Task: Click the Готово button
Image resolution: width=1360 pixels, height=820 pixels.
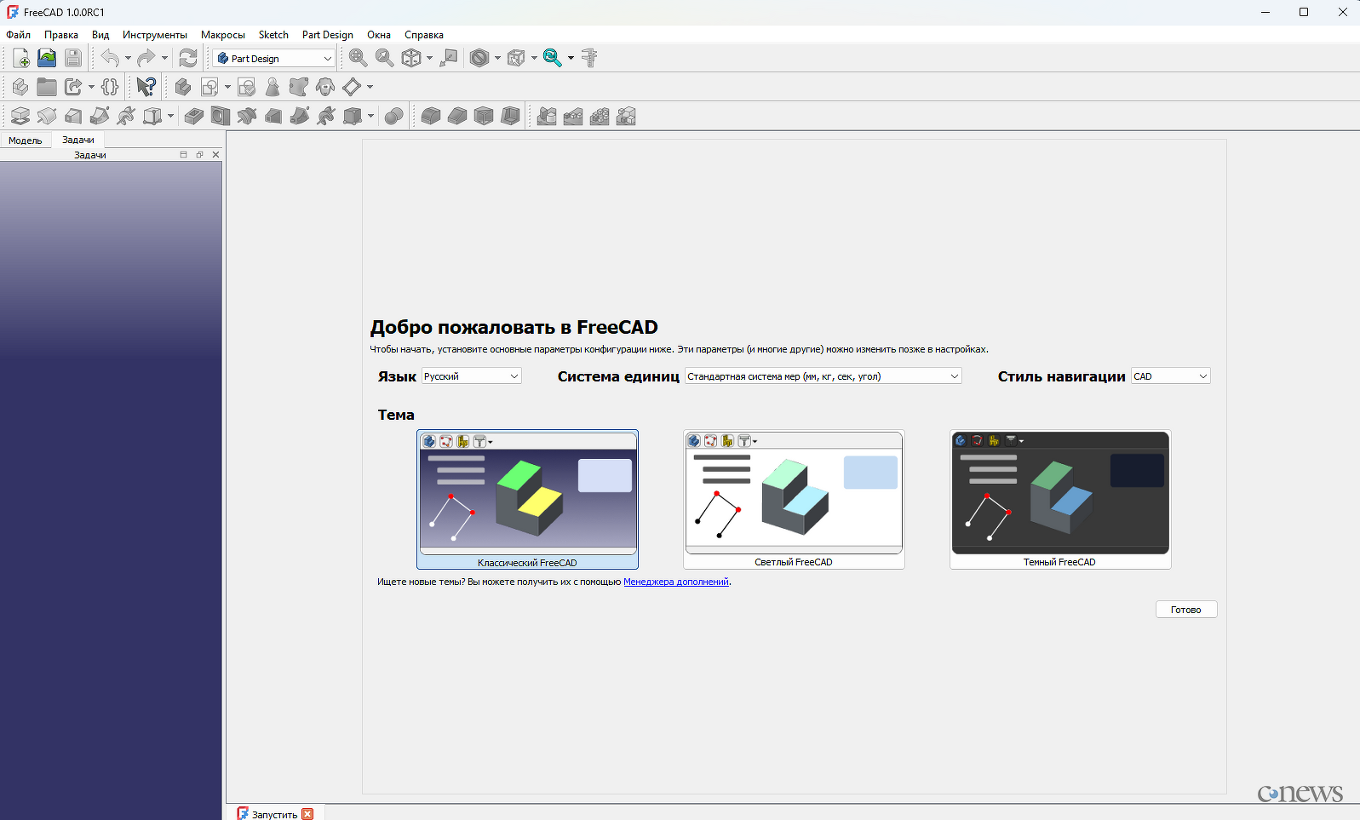Action: (x=1186, y=610)
